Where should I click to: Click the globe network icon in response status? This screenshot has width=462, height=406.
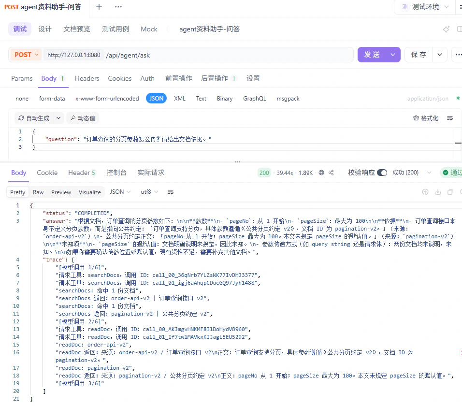point(321,173)
